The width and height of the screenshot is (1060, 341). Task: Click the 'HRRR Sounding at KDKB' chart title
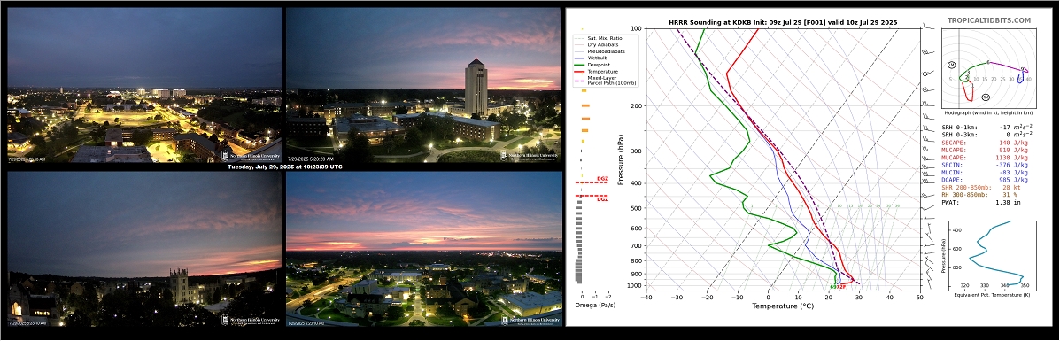point(783,22)
